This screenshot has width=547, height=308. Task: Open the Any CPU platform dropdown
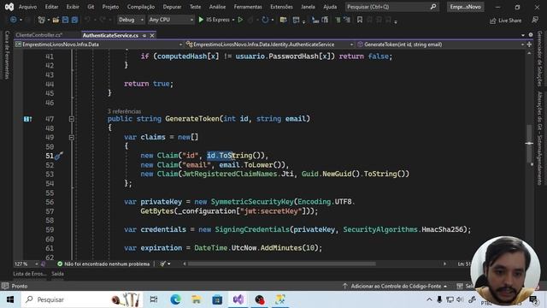pos(171,20)
